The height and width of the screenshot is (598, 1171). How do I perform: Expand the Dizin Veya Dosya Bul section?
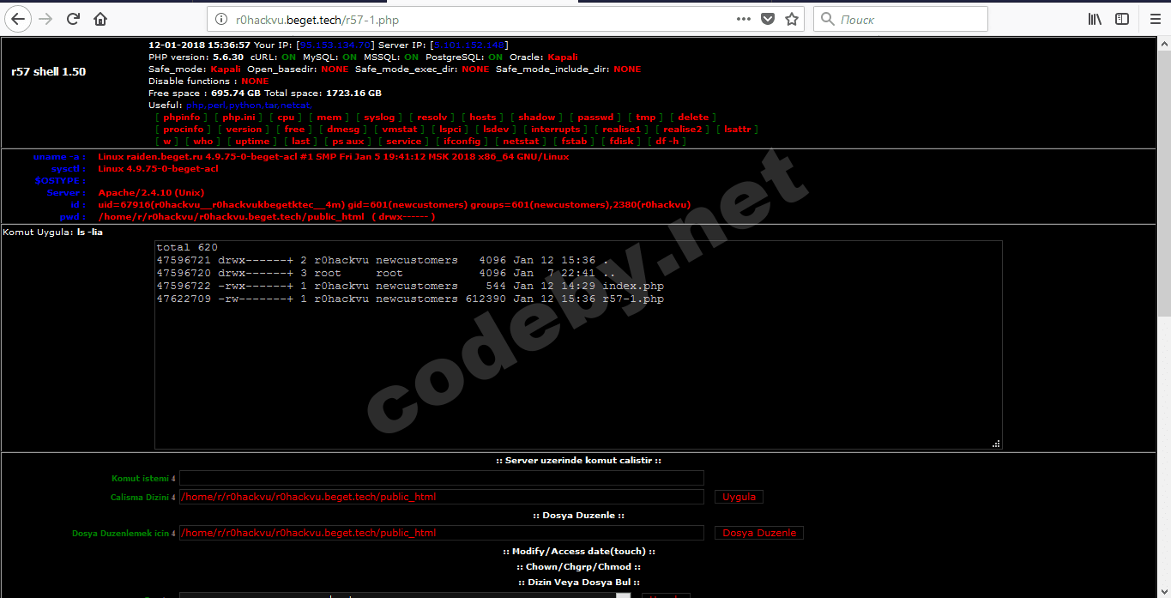pos(579,583)
